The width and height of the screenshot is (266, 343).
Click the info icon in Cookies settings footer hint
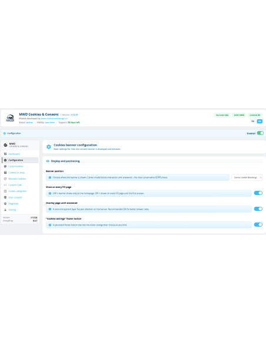[50, 225]
